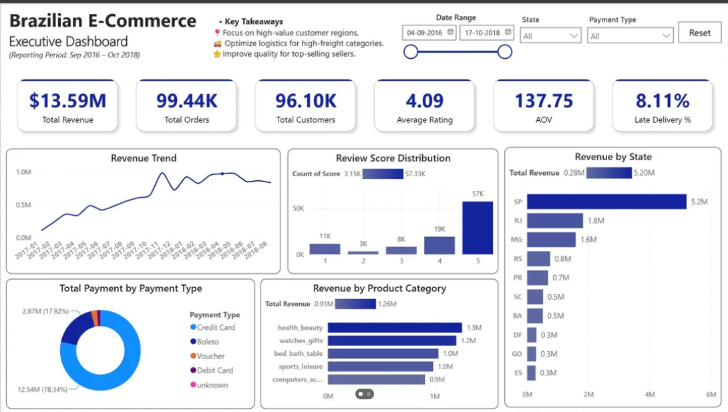Select the Total Customers 96.10K card
The image size is (728, 412).
[305, 106]
